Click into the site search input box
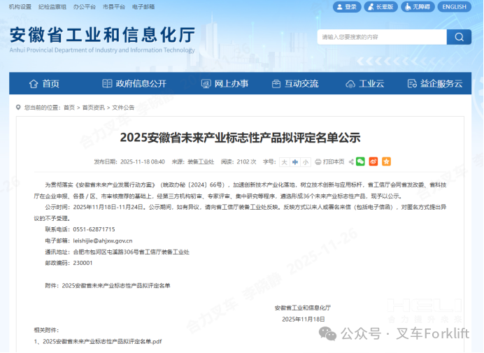This screenshot has height=353, width=484. 381,37
